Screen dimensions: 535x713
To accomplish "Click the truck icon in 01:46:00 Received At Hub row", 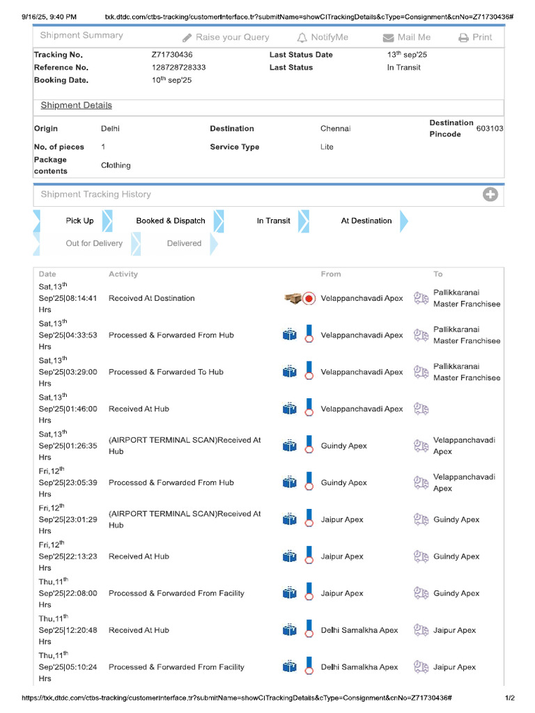I will tap(421, 409).
